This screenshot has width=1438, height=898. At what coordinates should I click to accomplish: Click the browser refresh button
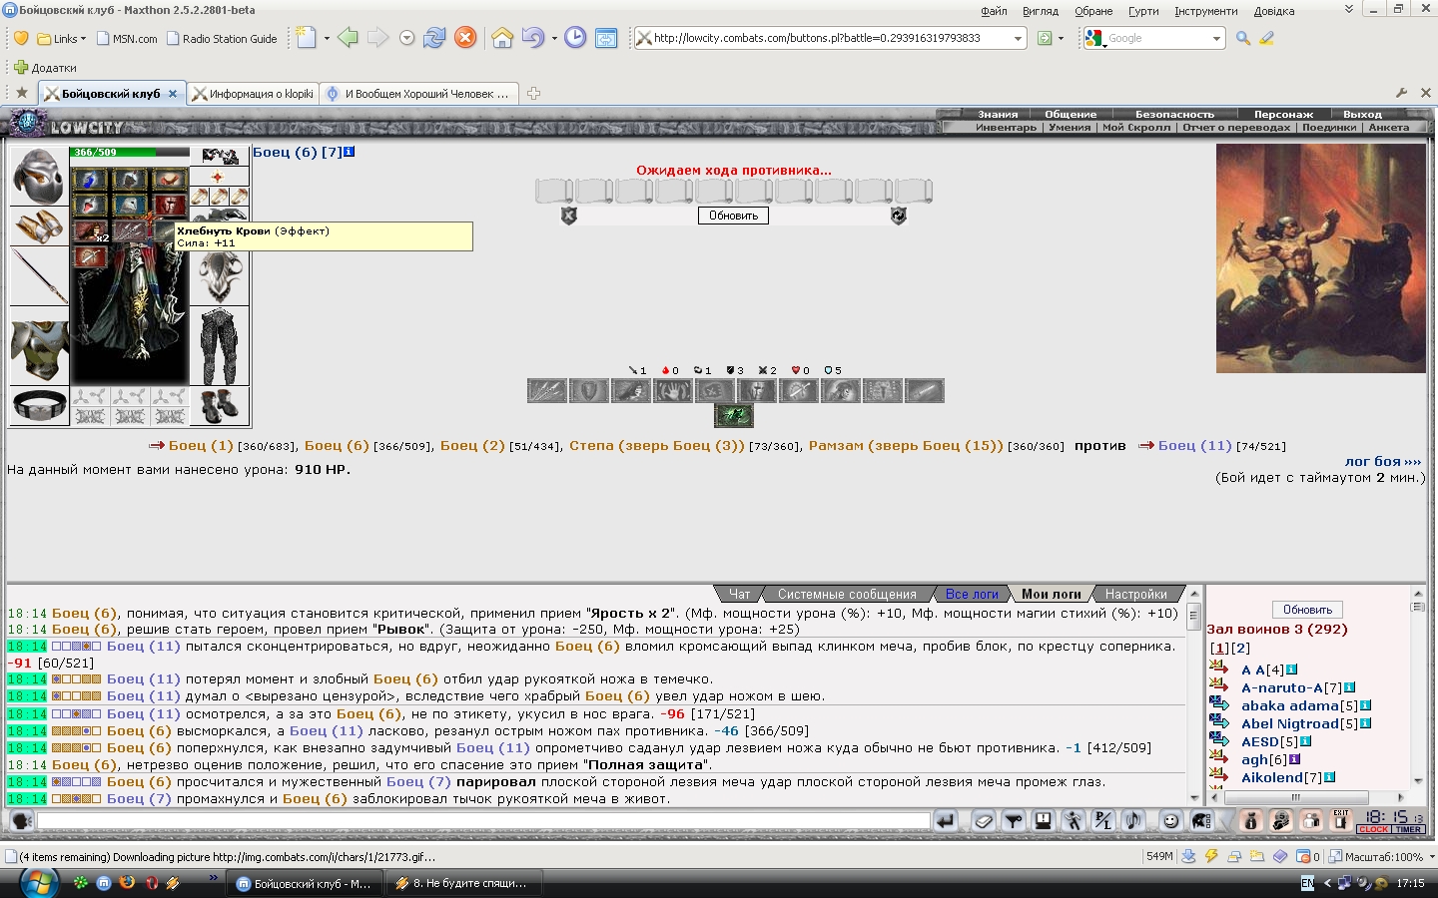click(x=434, y=38)
